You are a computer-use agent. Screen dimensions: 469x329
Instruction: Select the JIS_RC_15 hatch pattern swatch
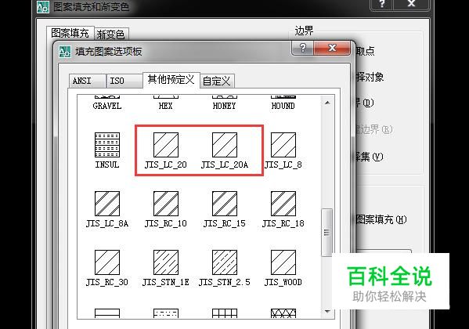click(x=225, y=204)
